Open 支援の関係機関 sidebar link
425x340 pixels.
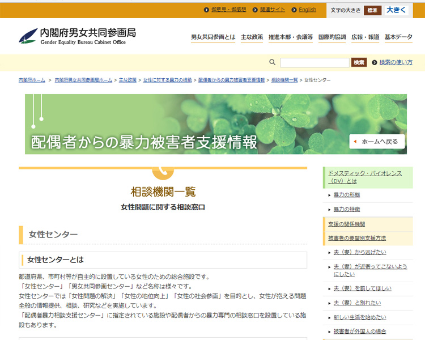pos(346,224)
